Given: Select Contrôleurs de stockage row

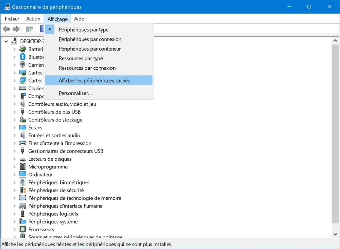Looking at the screenshot, I should [55, 120].
